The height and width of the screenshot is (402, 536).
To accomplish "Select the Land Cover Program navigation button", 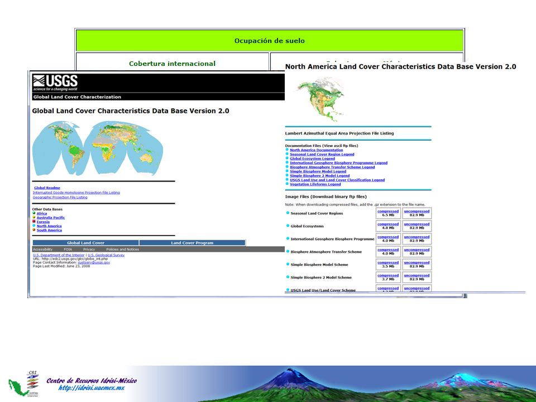I will [192, 243].
